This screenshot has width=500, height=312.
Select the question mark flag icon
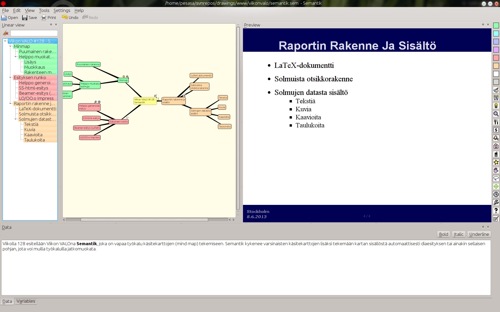496,211
